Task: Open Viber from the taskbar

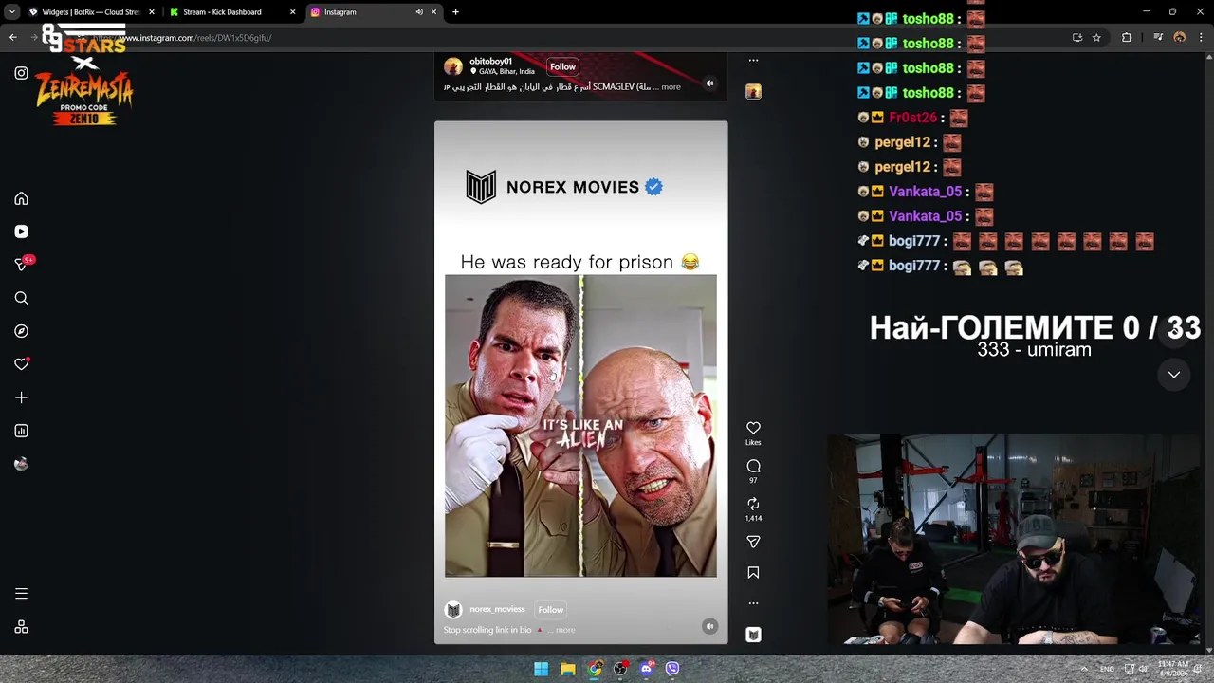Action: pyautogui.click(x=672, y=669)
